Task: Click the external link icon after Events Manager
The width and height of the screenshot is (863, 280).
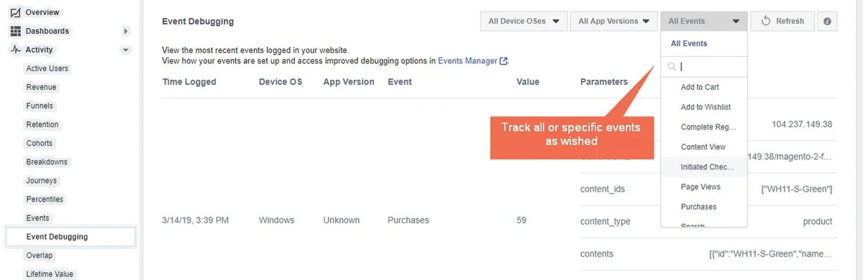Action: coord(503,61)
